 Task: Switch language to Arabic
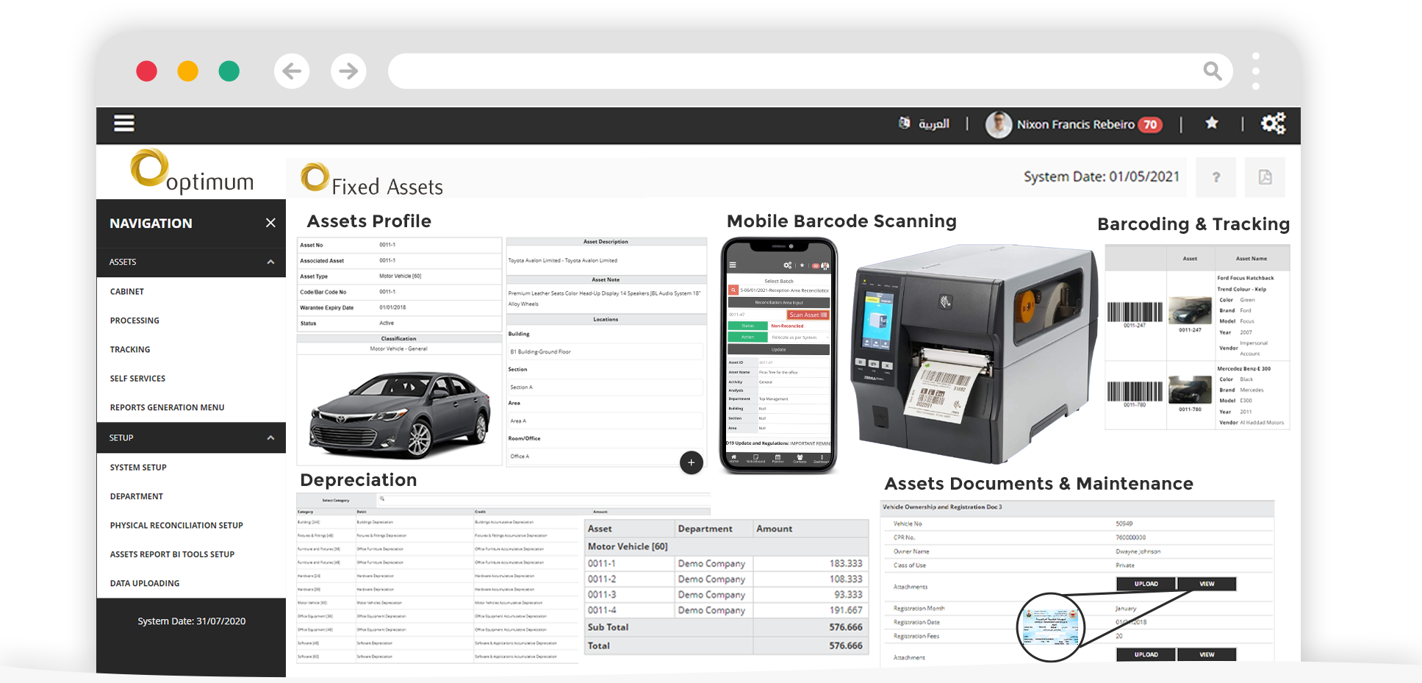pos(924,124)
